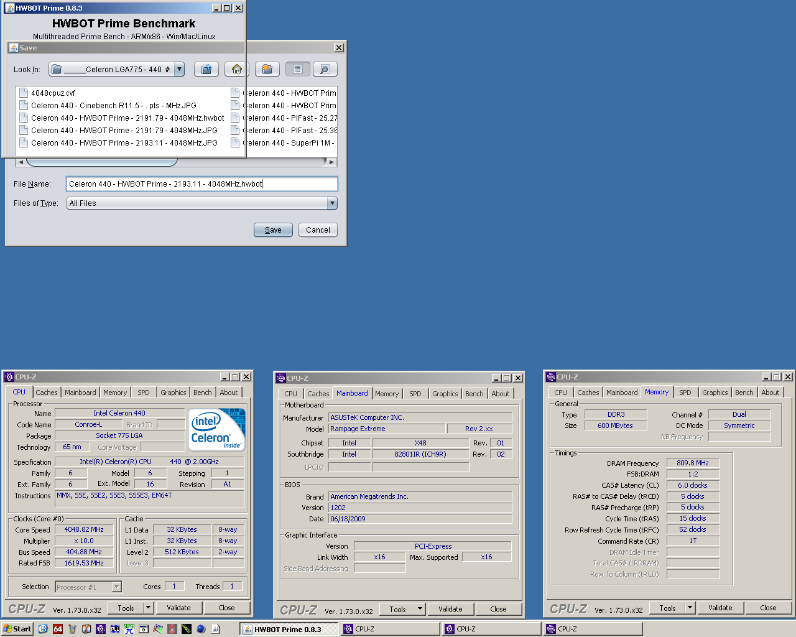Image resolution: width=796 pixels, height=637 pixels.
Task: Switch to HWBOT Prime 0.8.3 taskbar button
Action: click(289, 629)
